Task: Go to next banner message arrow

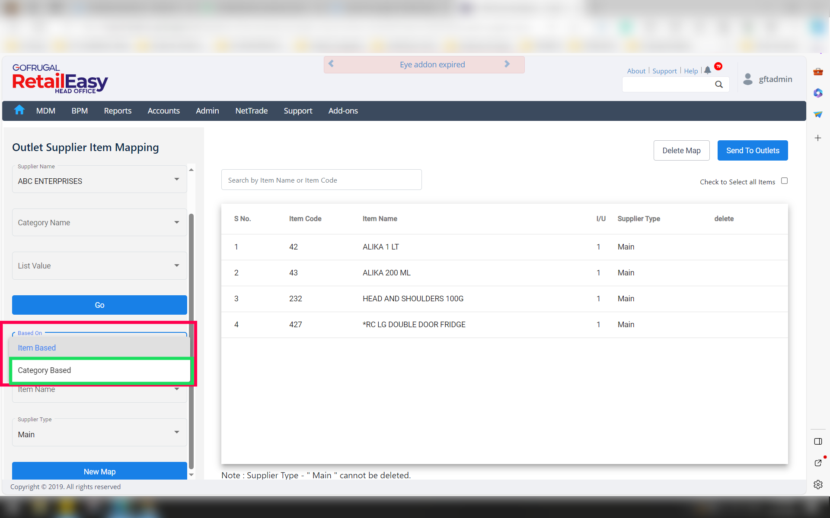Action: (507, 64)
